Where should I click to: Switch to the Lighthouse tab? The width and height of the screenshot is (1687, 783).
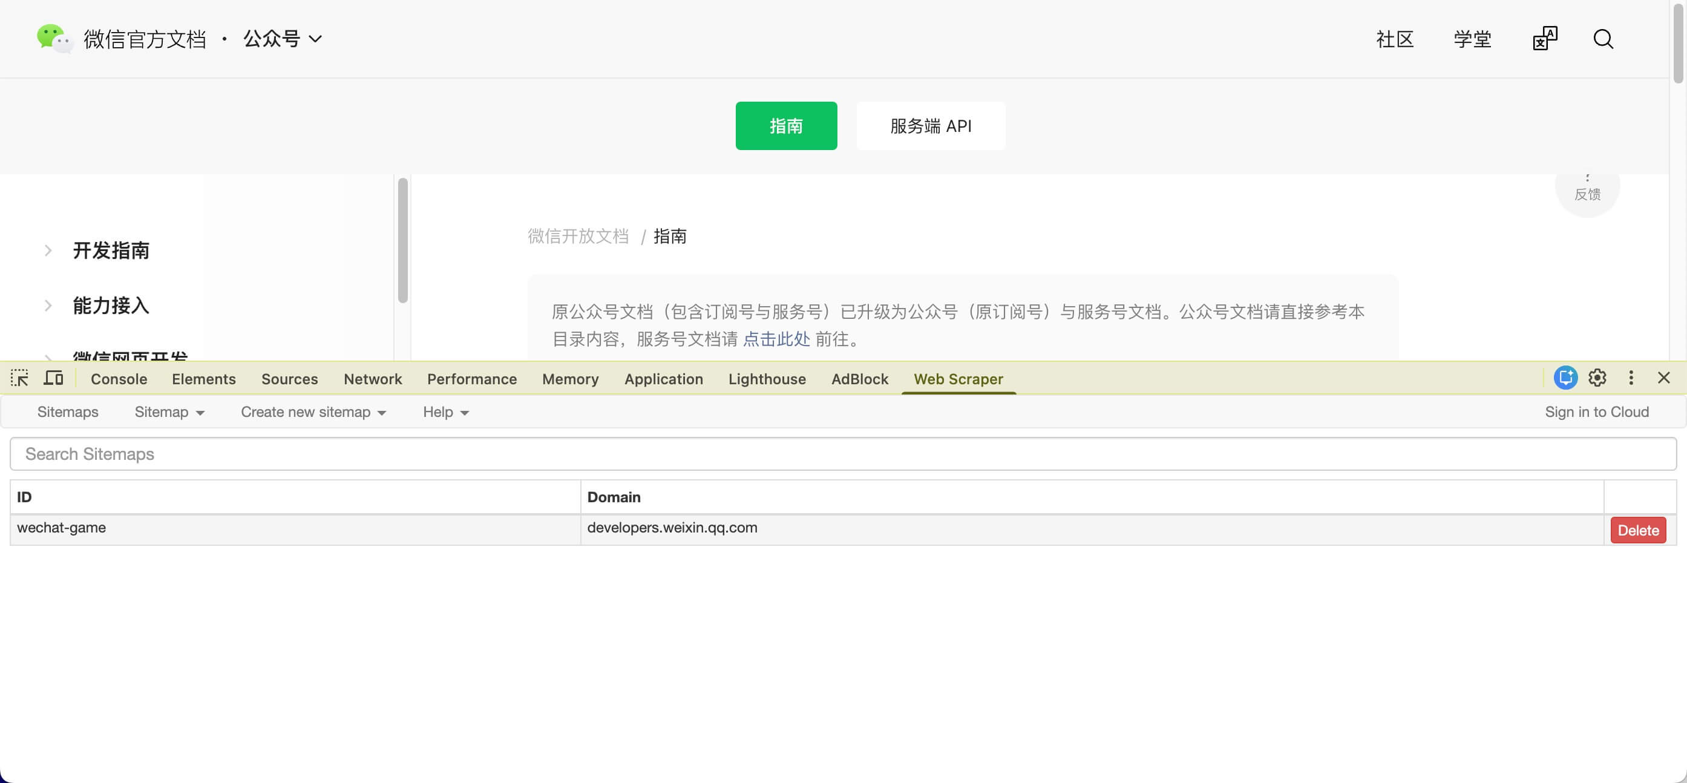(x=767, y=378)
